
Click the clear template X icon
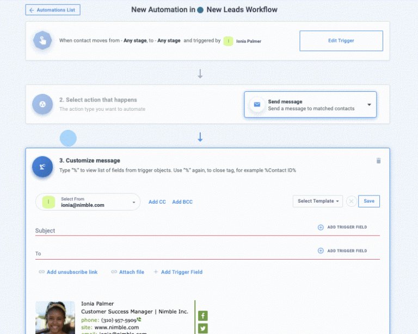[x=352, y=201]
